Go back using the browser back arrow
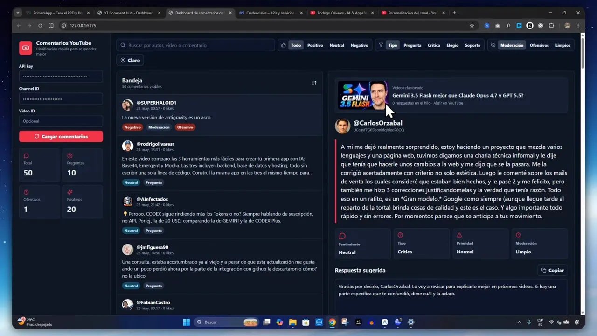The height and width of the screenshot is (336, 597). coord(19,25)
